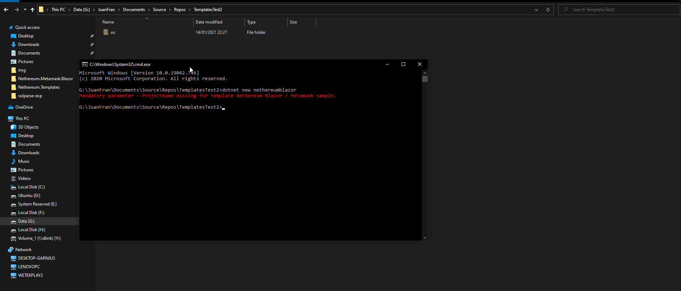
Task: Select Network in the navigation pane
Action: coord(23,250)
